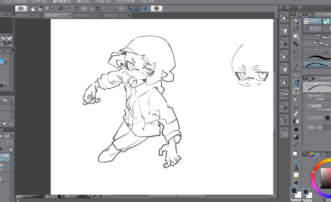Select the Pen nib tool
This screenshot has width=331, height=202.
click(x=296, y=75)
